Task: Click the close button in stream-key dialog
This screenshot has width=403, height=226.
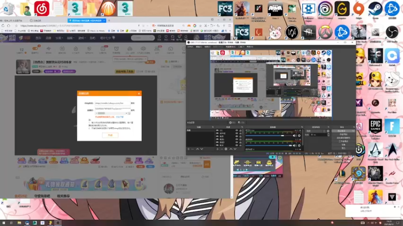Action: tap(110, 135)
